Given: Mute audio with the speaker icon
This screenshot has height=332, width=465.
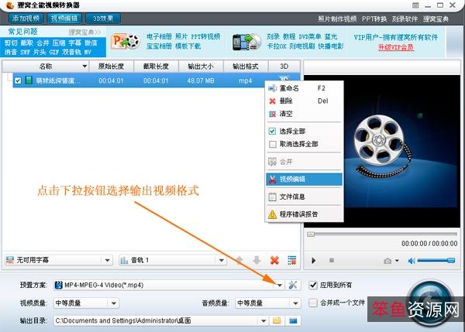Looking at the screenshot, I should pyautogui.click(x=412, y=261).
